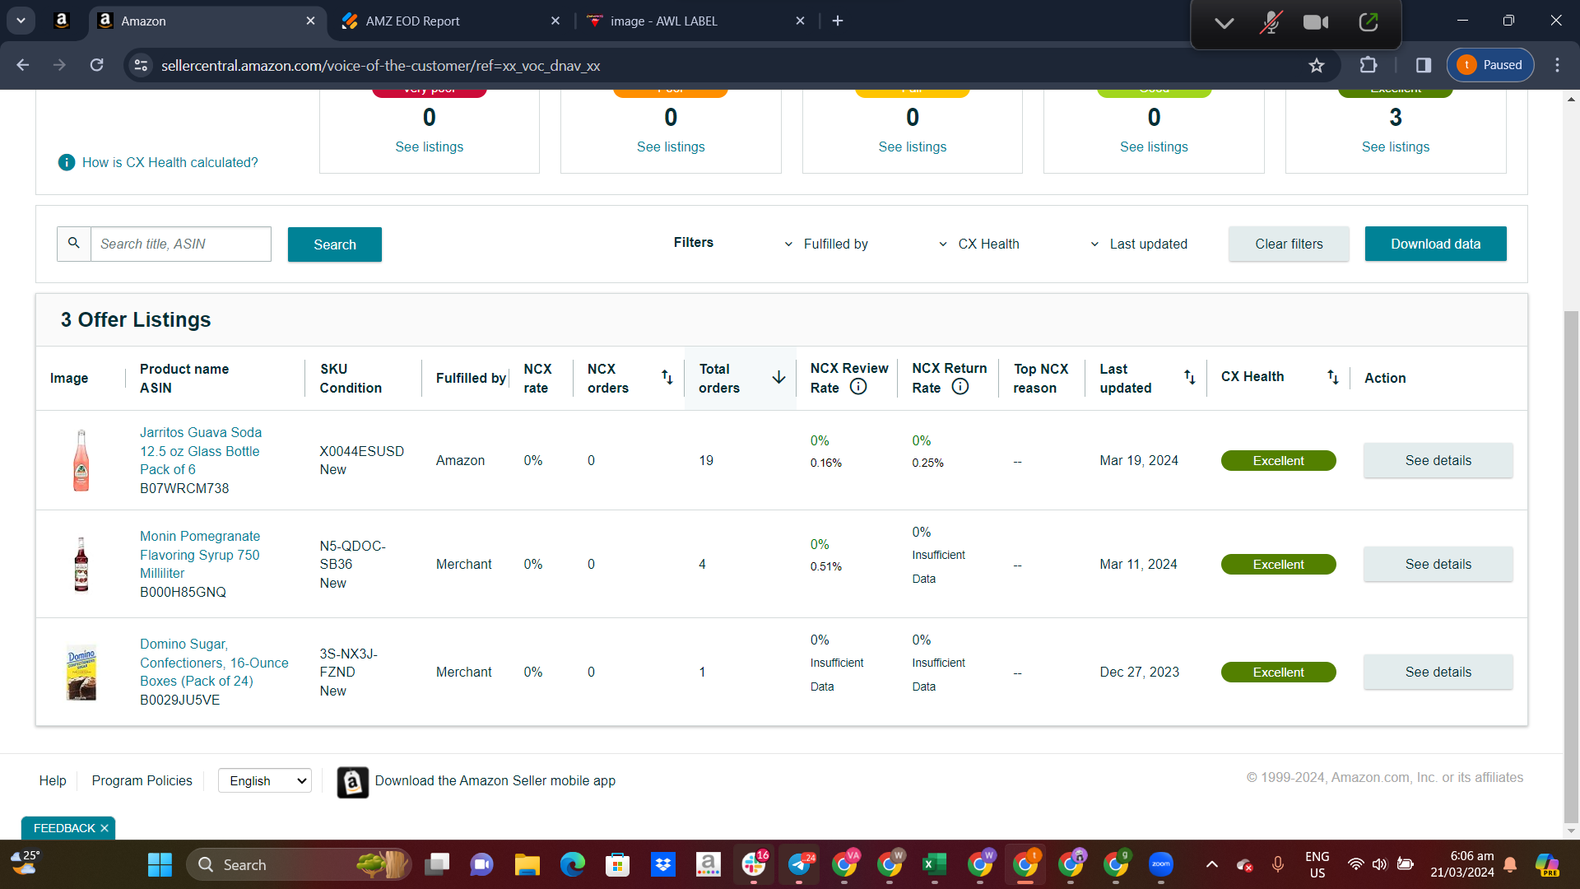Open How is CX Health calculated link
Viewport: 1580px width, 889px height.
click(x=170, y=163)
